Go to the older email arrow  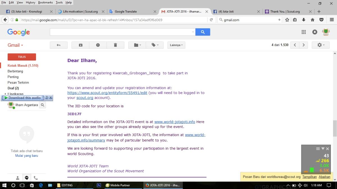click(x=303, y=45)
